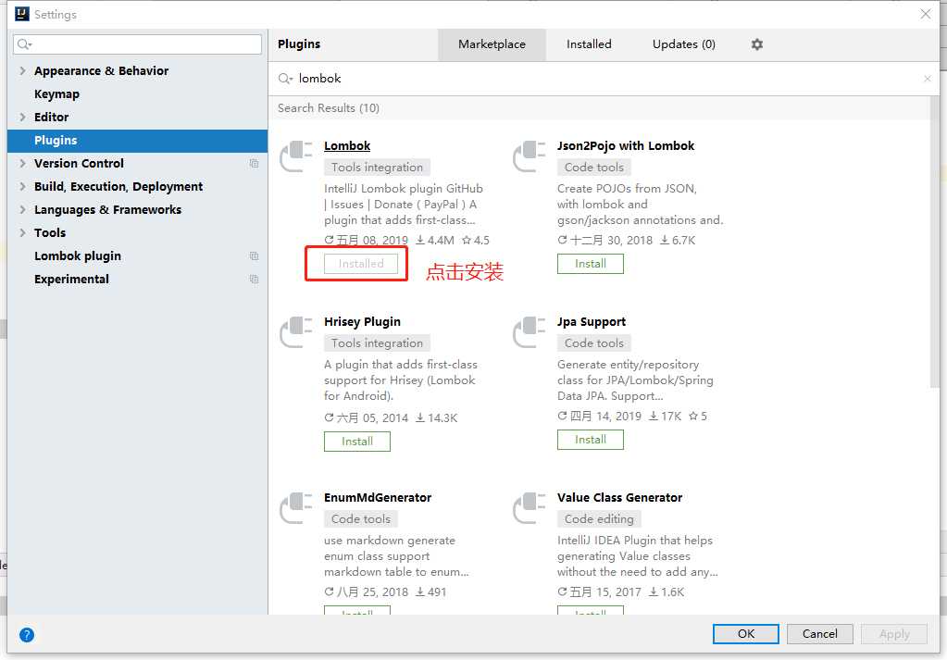The image size is (947, 660).
Task: Click the settings search magnifier icon
Action: (x=24, y=44)
